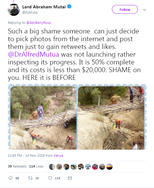154x188 pixels.
Task: Open left bridge photo with backpack walker
Action: click(x=43, y=118)
